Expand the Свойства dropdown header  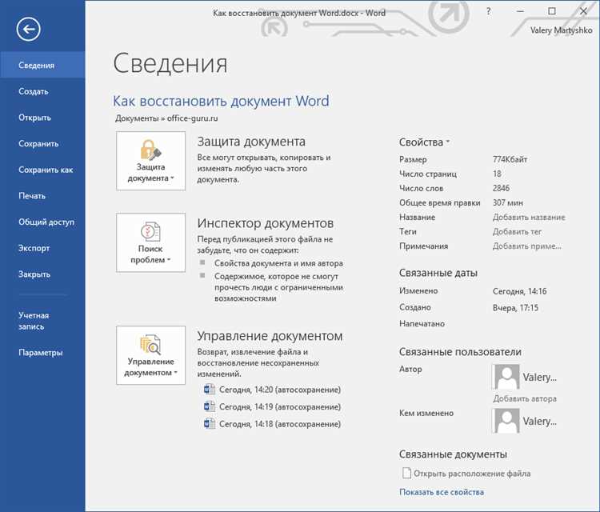(424, 142)
